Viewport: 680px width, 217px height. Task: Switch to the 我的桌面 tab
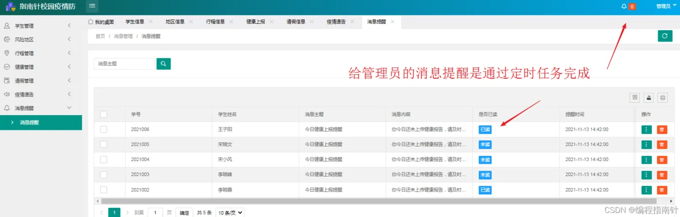point(101,22)
